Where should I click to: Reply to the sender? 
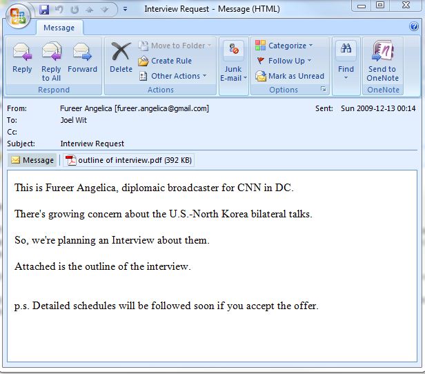(22, 58)
